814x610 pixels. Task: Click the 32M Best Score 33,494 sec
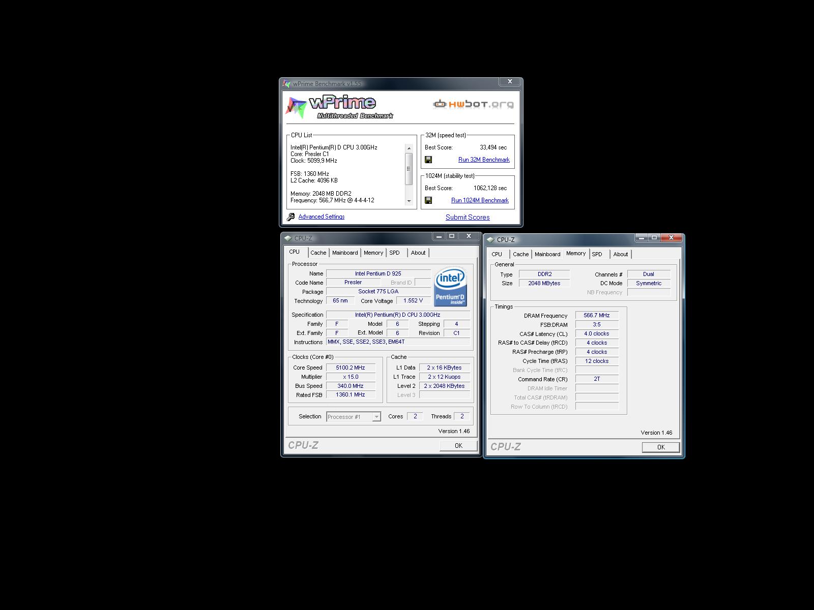tap(493, 147)
